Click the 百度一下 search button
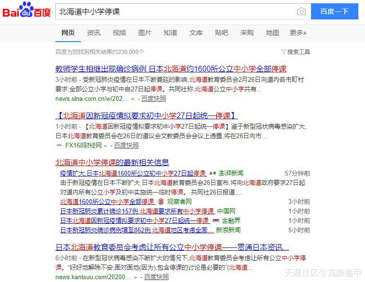Screen dimensions: 365x282 click(x=335, y=11)
